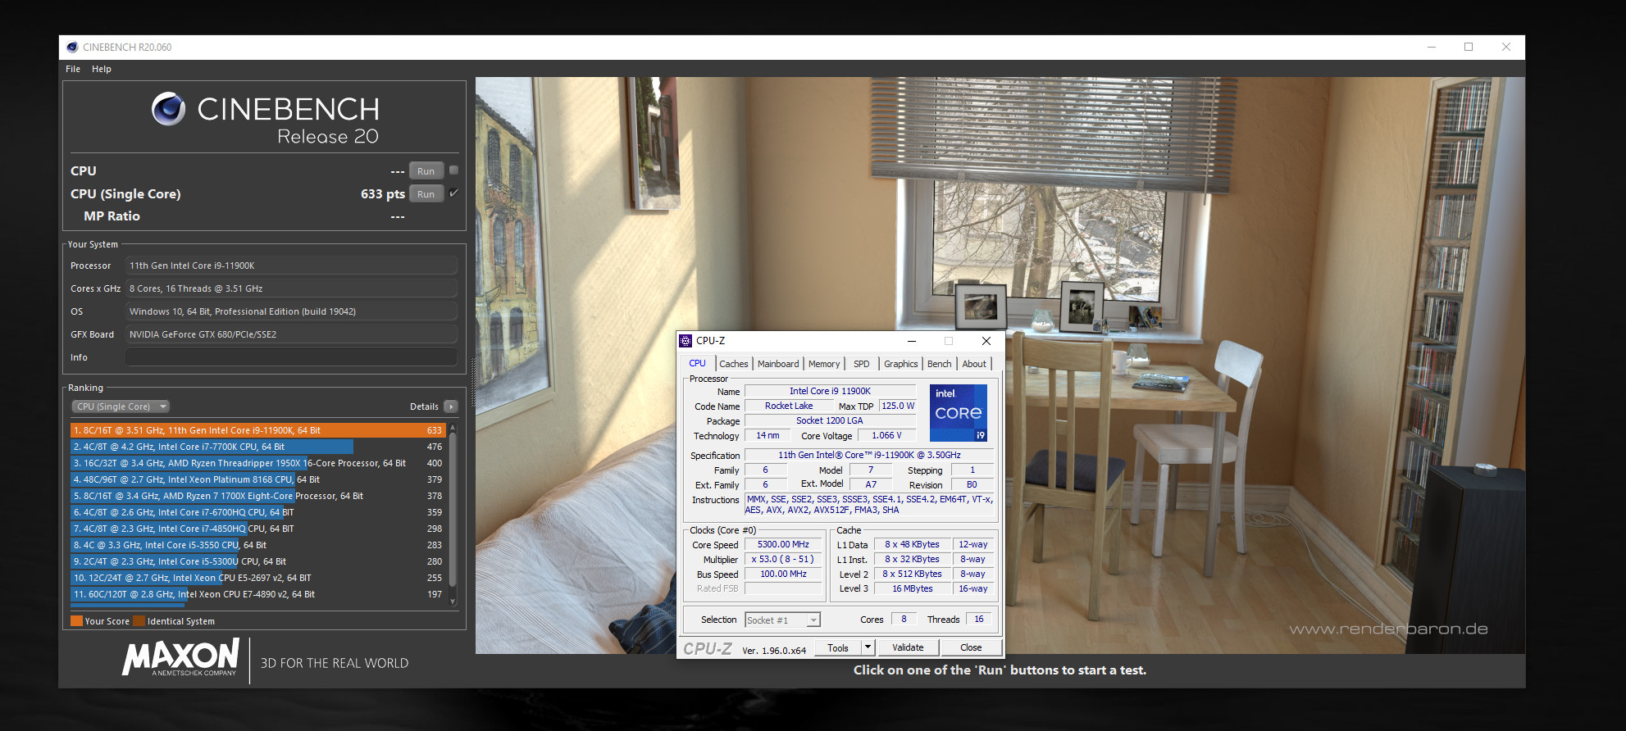Enable the CPU multi-core test checkbox
1626x731 pixels.
coord(453,170)
